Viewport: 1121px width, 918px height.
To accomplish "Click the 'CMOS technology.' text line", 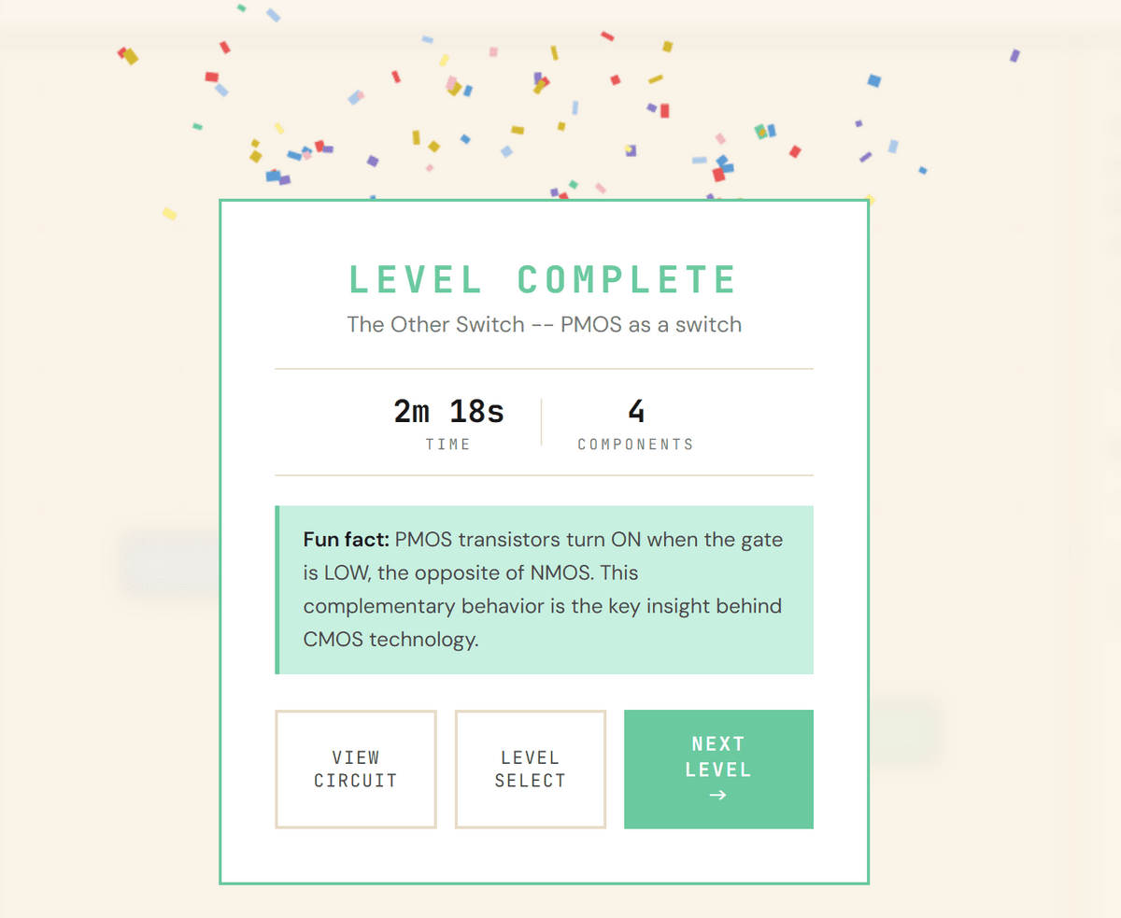I will pos(390,640).
